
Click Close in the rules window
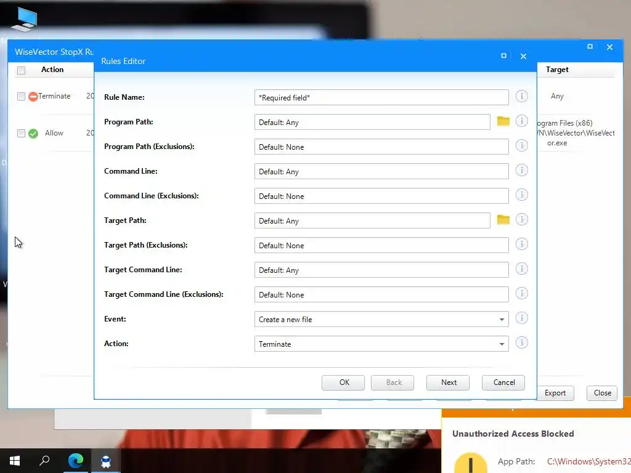(x=602, y=393)
